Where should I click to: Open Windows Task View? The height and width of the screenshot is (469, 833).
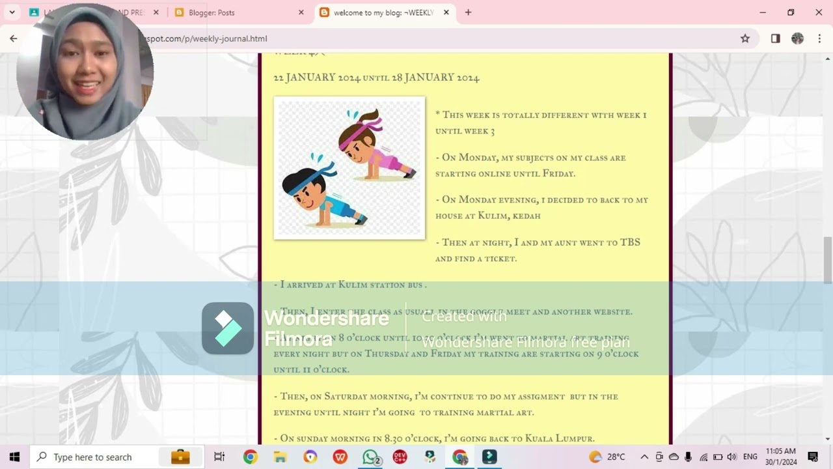pyautogui.click(x=219, y=457)
